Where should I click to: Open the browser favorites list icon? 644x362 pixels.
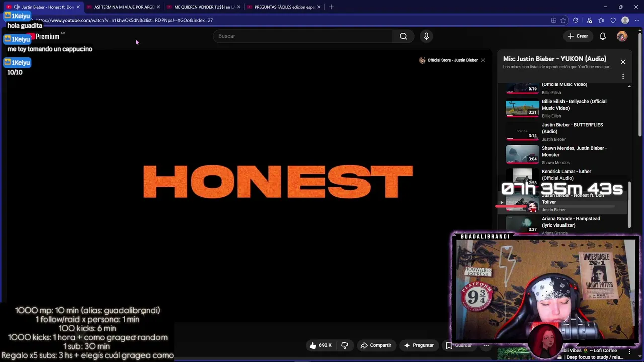coord(601,20)
